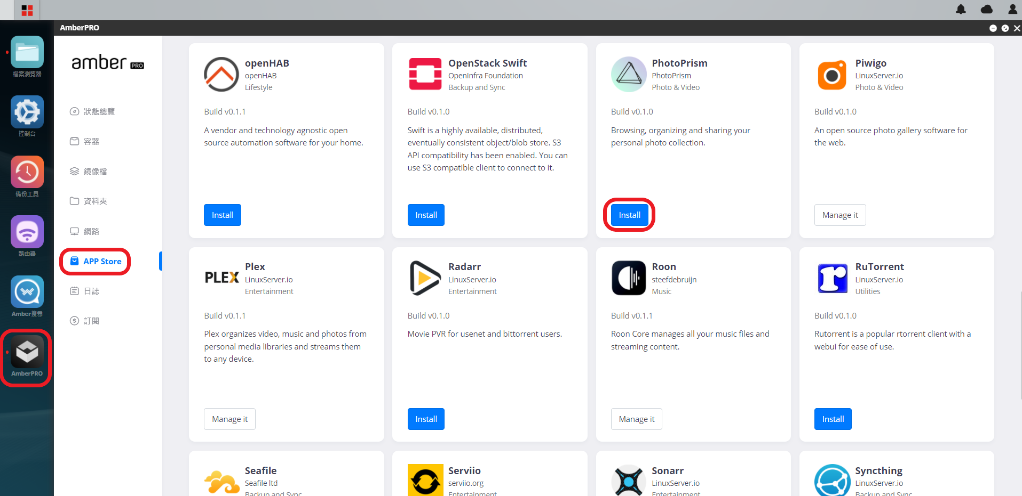The height and width of the screenshot is (496, 1022).
Task: Click the PhotoPrism app logo
Action: click(629, 75)
